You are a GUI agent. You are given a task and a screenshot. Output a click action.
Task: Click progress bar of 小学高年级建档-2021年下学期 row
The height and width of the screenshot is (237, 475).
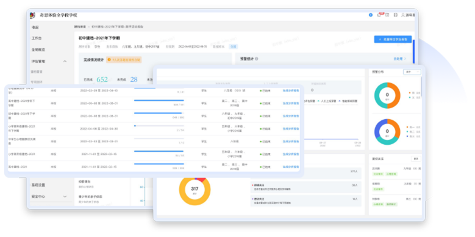(x=159, y=126)
